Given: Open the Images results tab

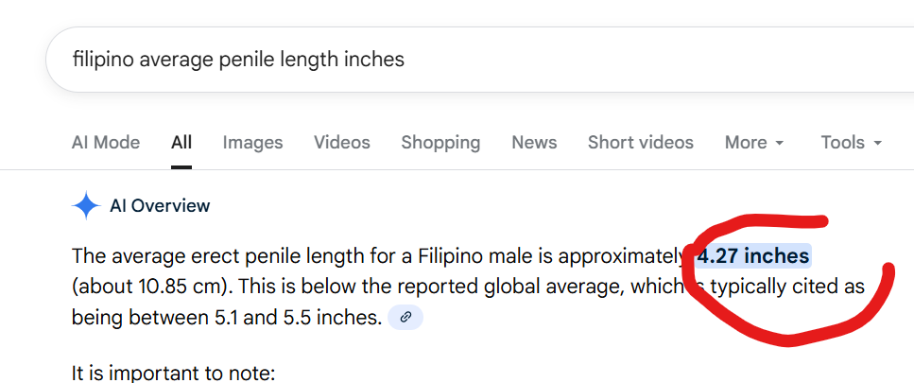Looking at the screenshot, I should (x=252, y=143).
